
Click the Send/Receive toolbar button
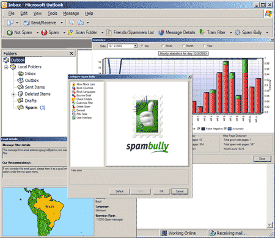point(40,23)
